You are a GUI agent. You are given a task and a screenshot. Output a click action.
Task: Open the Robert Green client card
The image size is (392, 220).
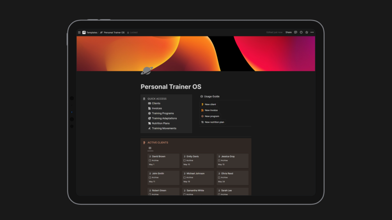click(163, 192)
